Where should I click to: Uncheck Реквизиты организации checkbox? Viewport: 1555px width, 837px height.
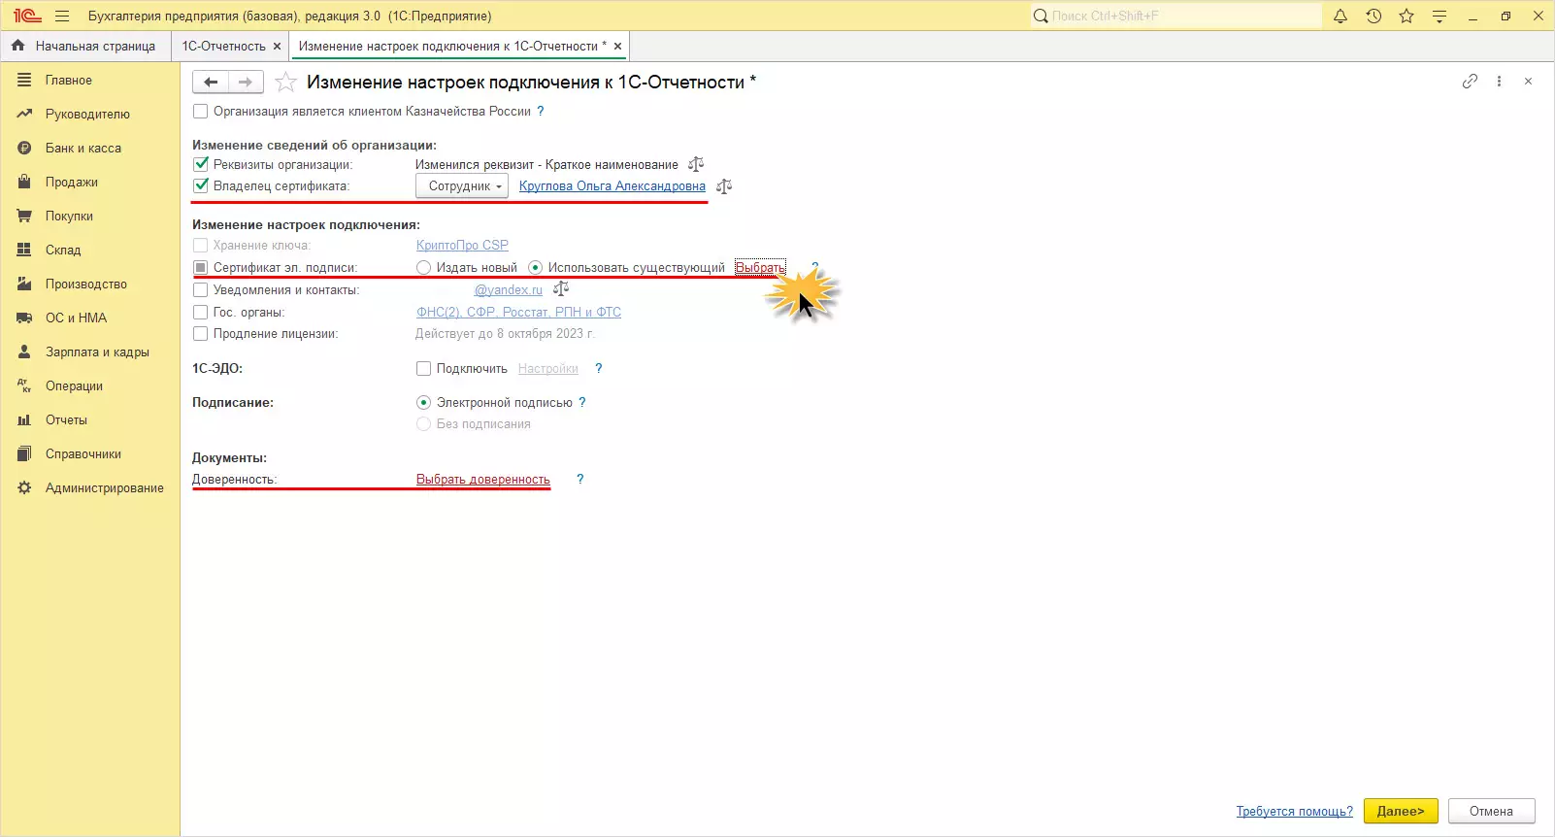201,164
